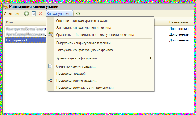This screenshot has height=115, width=196.
Task: Click the red delete extension icon
Action: [41, 13]
